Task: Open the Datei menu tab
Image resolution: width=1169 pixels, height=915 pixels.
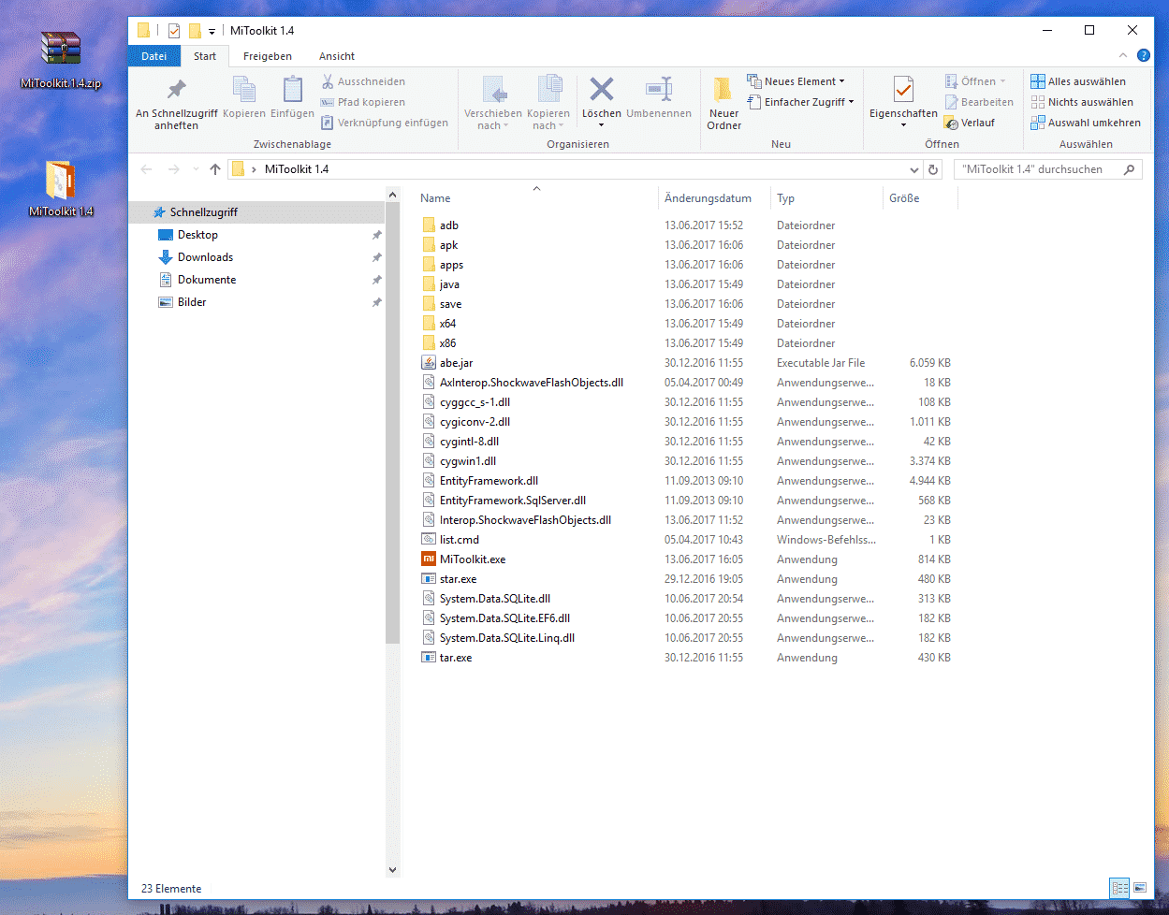Action: tap(154, 56)
